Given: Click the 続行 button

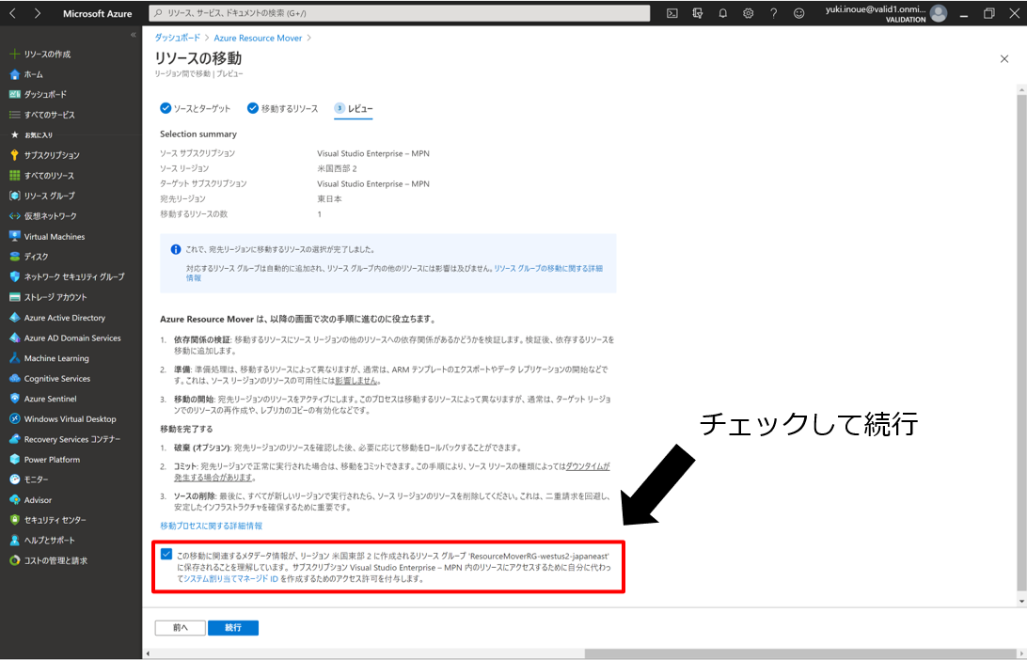Looking at the screenshot, I should pos(233,628).
